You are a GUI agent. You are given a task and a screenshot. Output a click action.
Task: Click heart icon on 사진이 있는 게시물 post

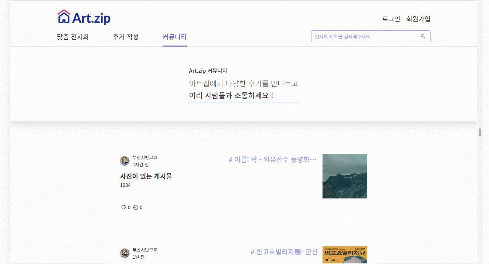[x=124, y=207]
